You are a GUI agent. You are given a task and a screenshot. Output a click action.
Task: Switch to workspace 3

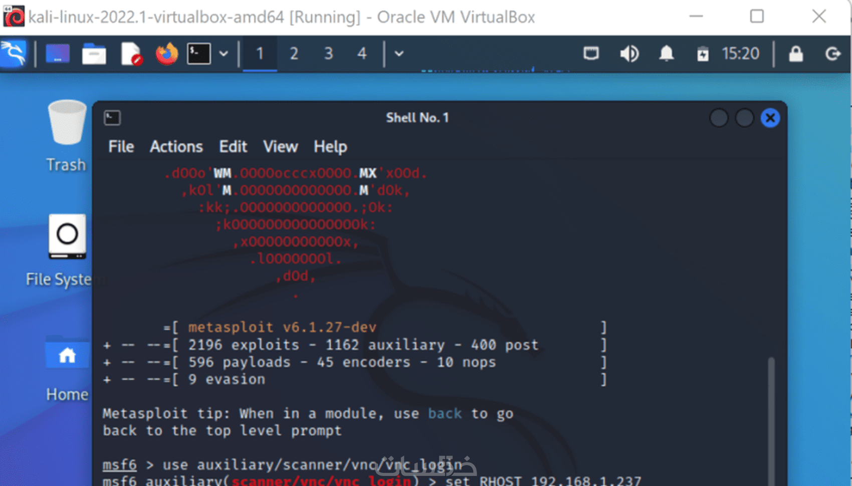click(328, 54)
